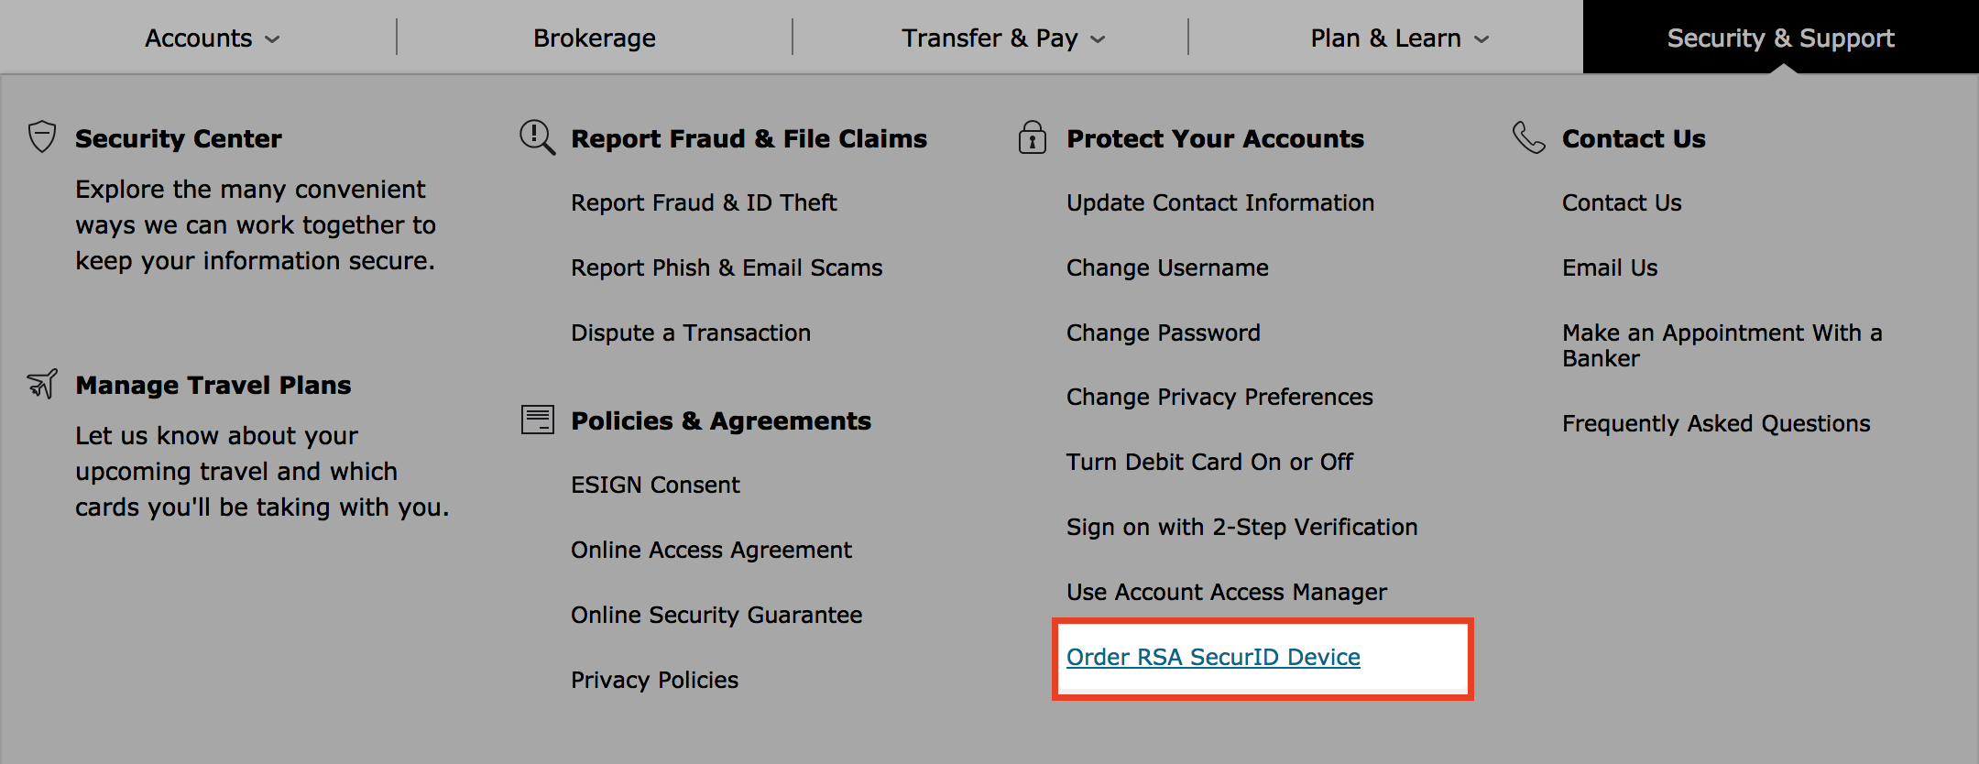The width and height of the screenshot is (1979, 764).
Task: Click the Report Fraud magnifier icon
Action: coord(537,137)
